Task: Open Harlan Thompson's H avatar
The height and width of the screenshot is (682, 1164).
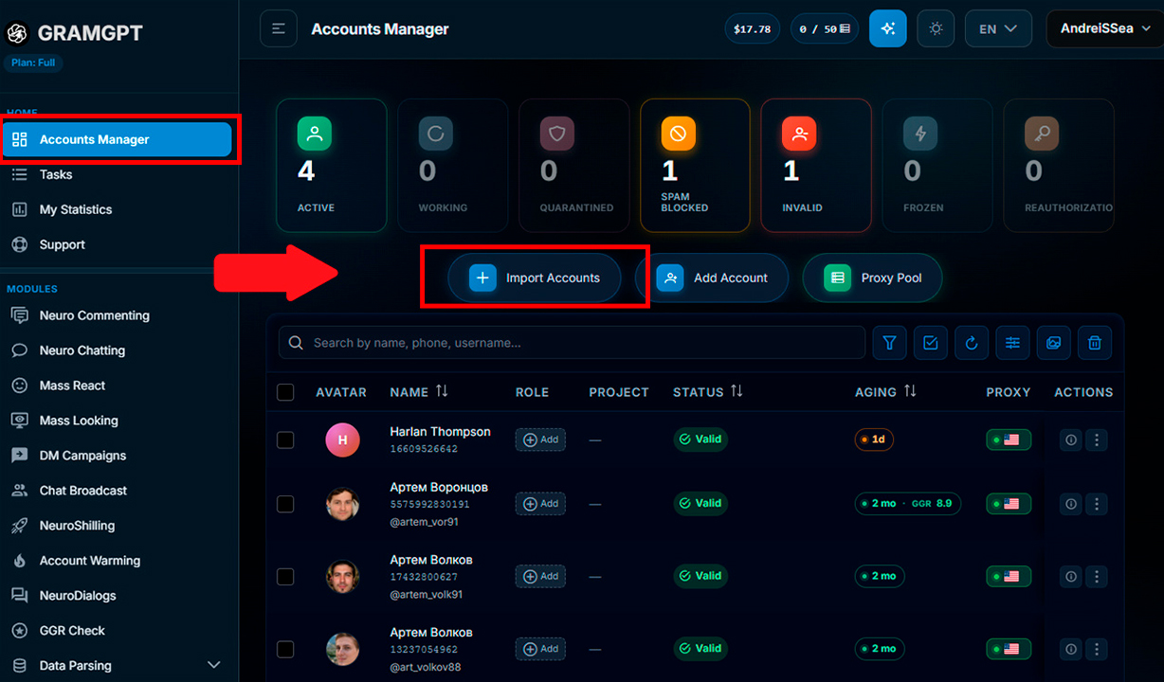Action: (x=342, y=440)
